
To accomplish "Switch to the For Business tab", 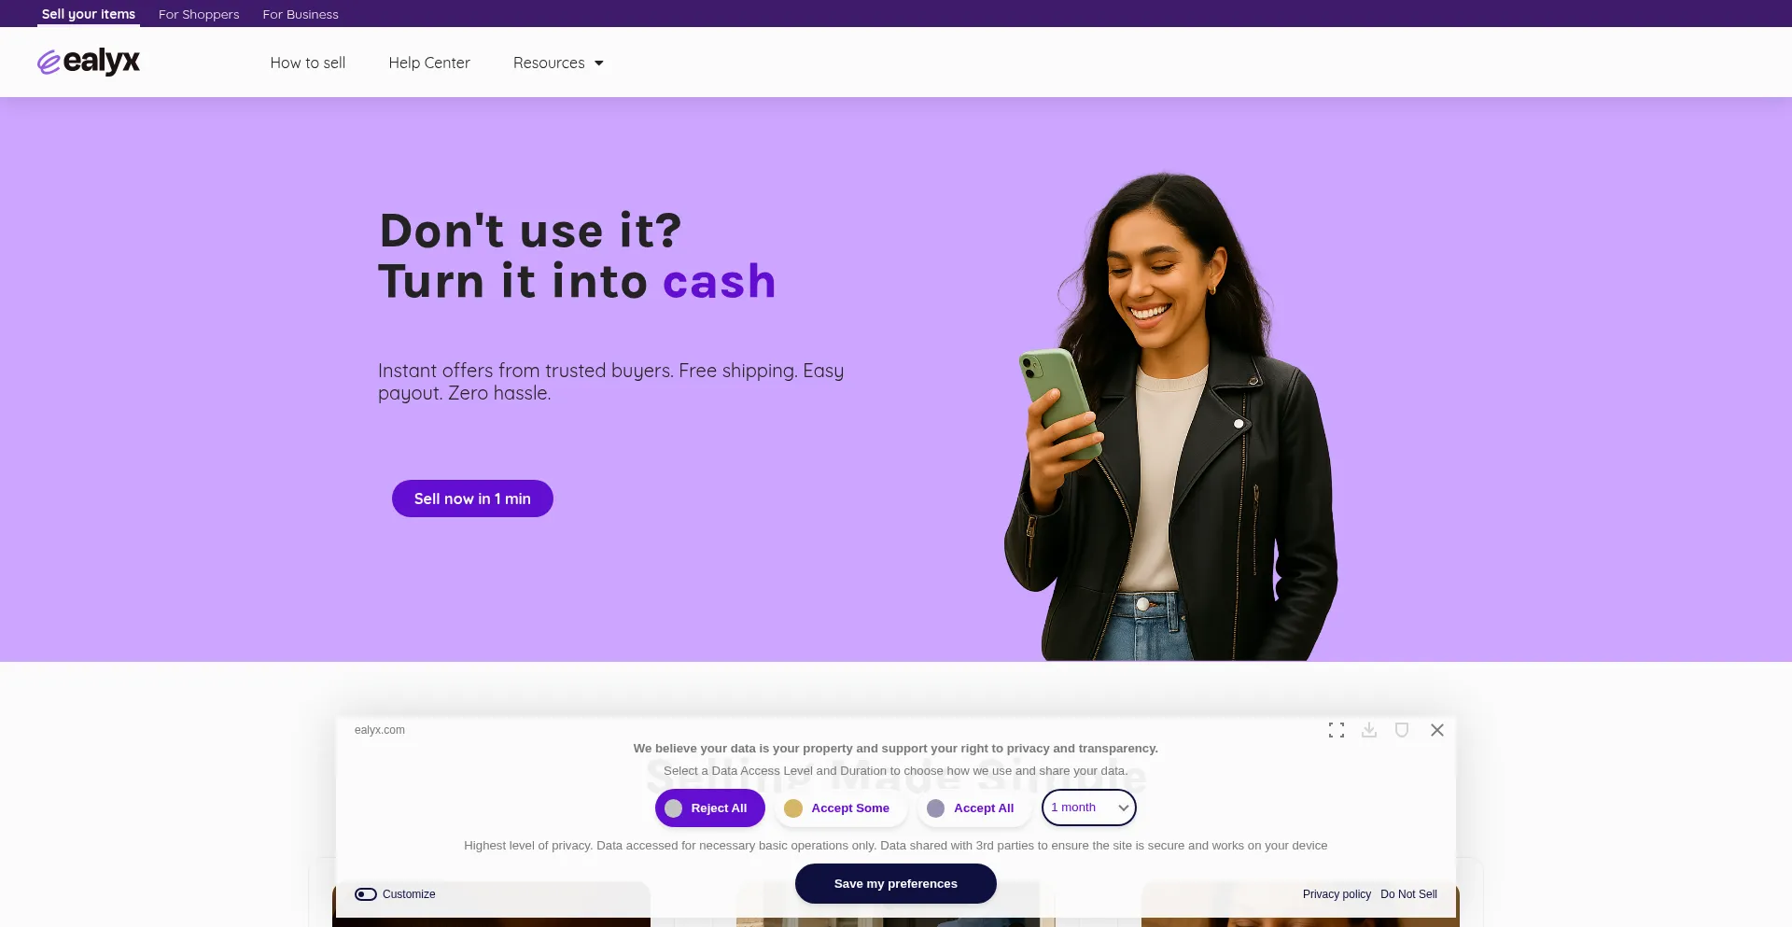I will 301,14.
